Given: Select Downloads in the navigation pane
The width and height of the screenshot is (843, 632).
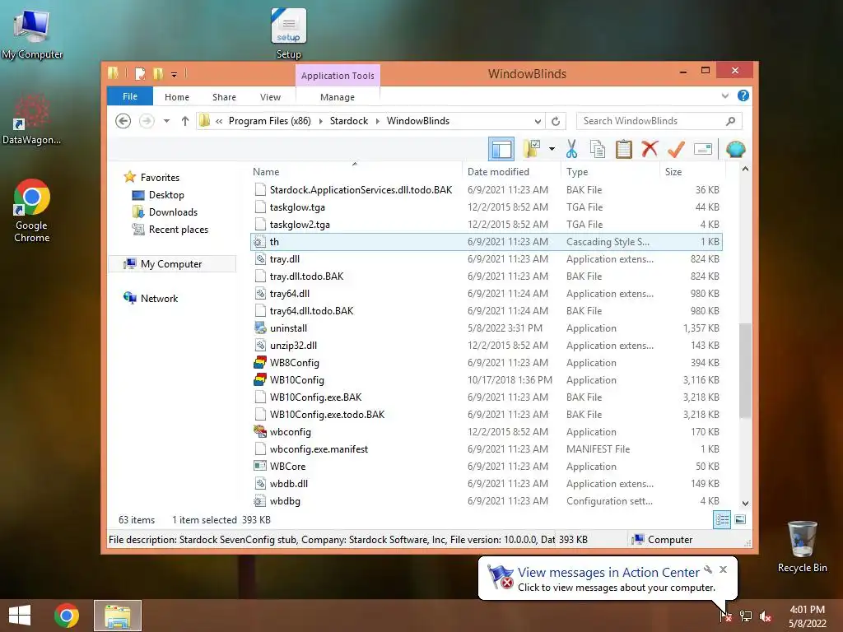Looking at the screenshot, I should click(173, 212).
